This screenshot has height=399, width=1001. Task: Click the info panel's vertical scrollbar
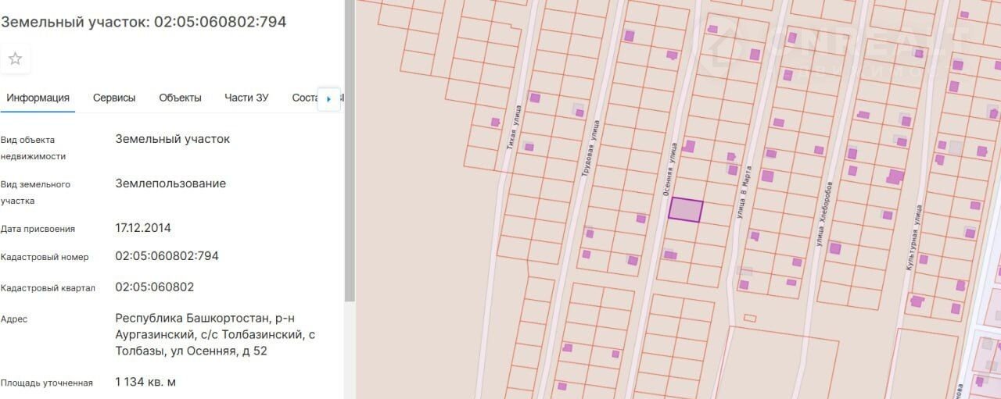click(x=350, y=195)
